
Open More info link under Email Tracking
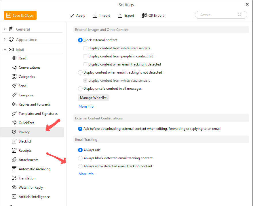86,174
